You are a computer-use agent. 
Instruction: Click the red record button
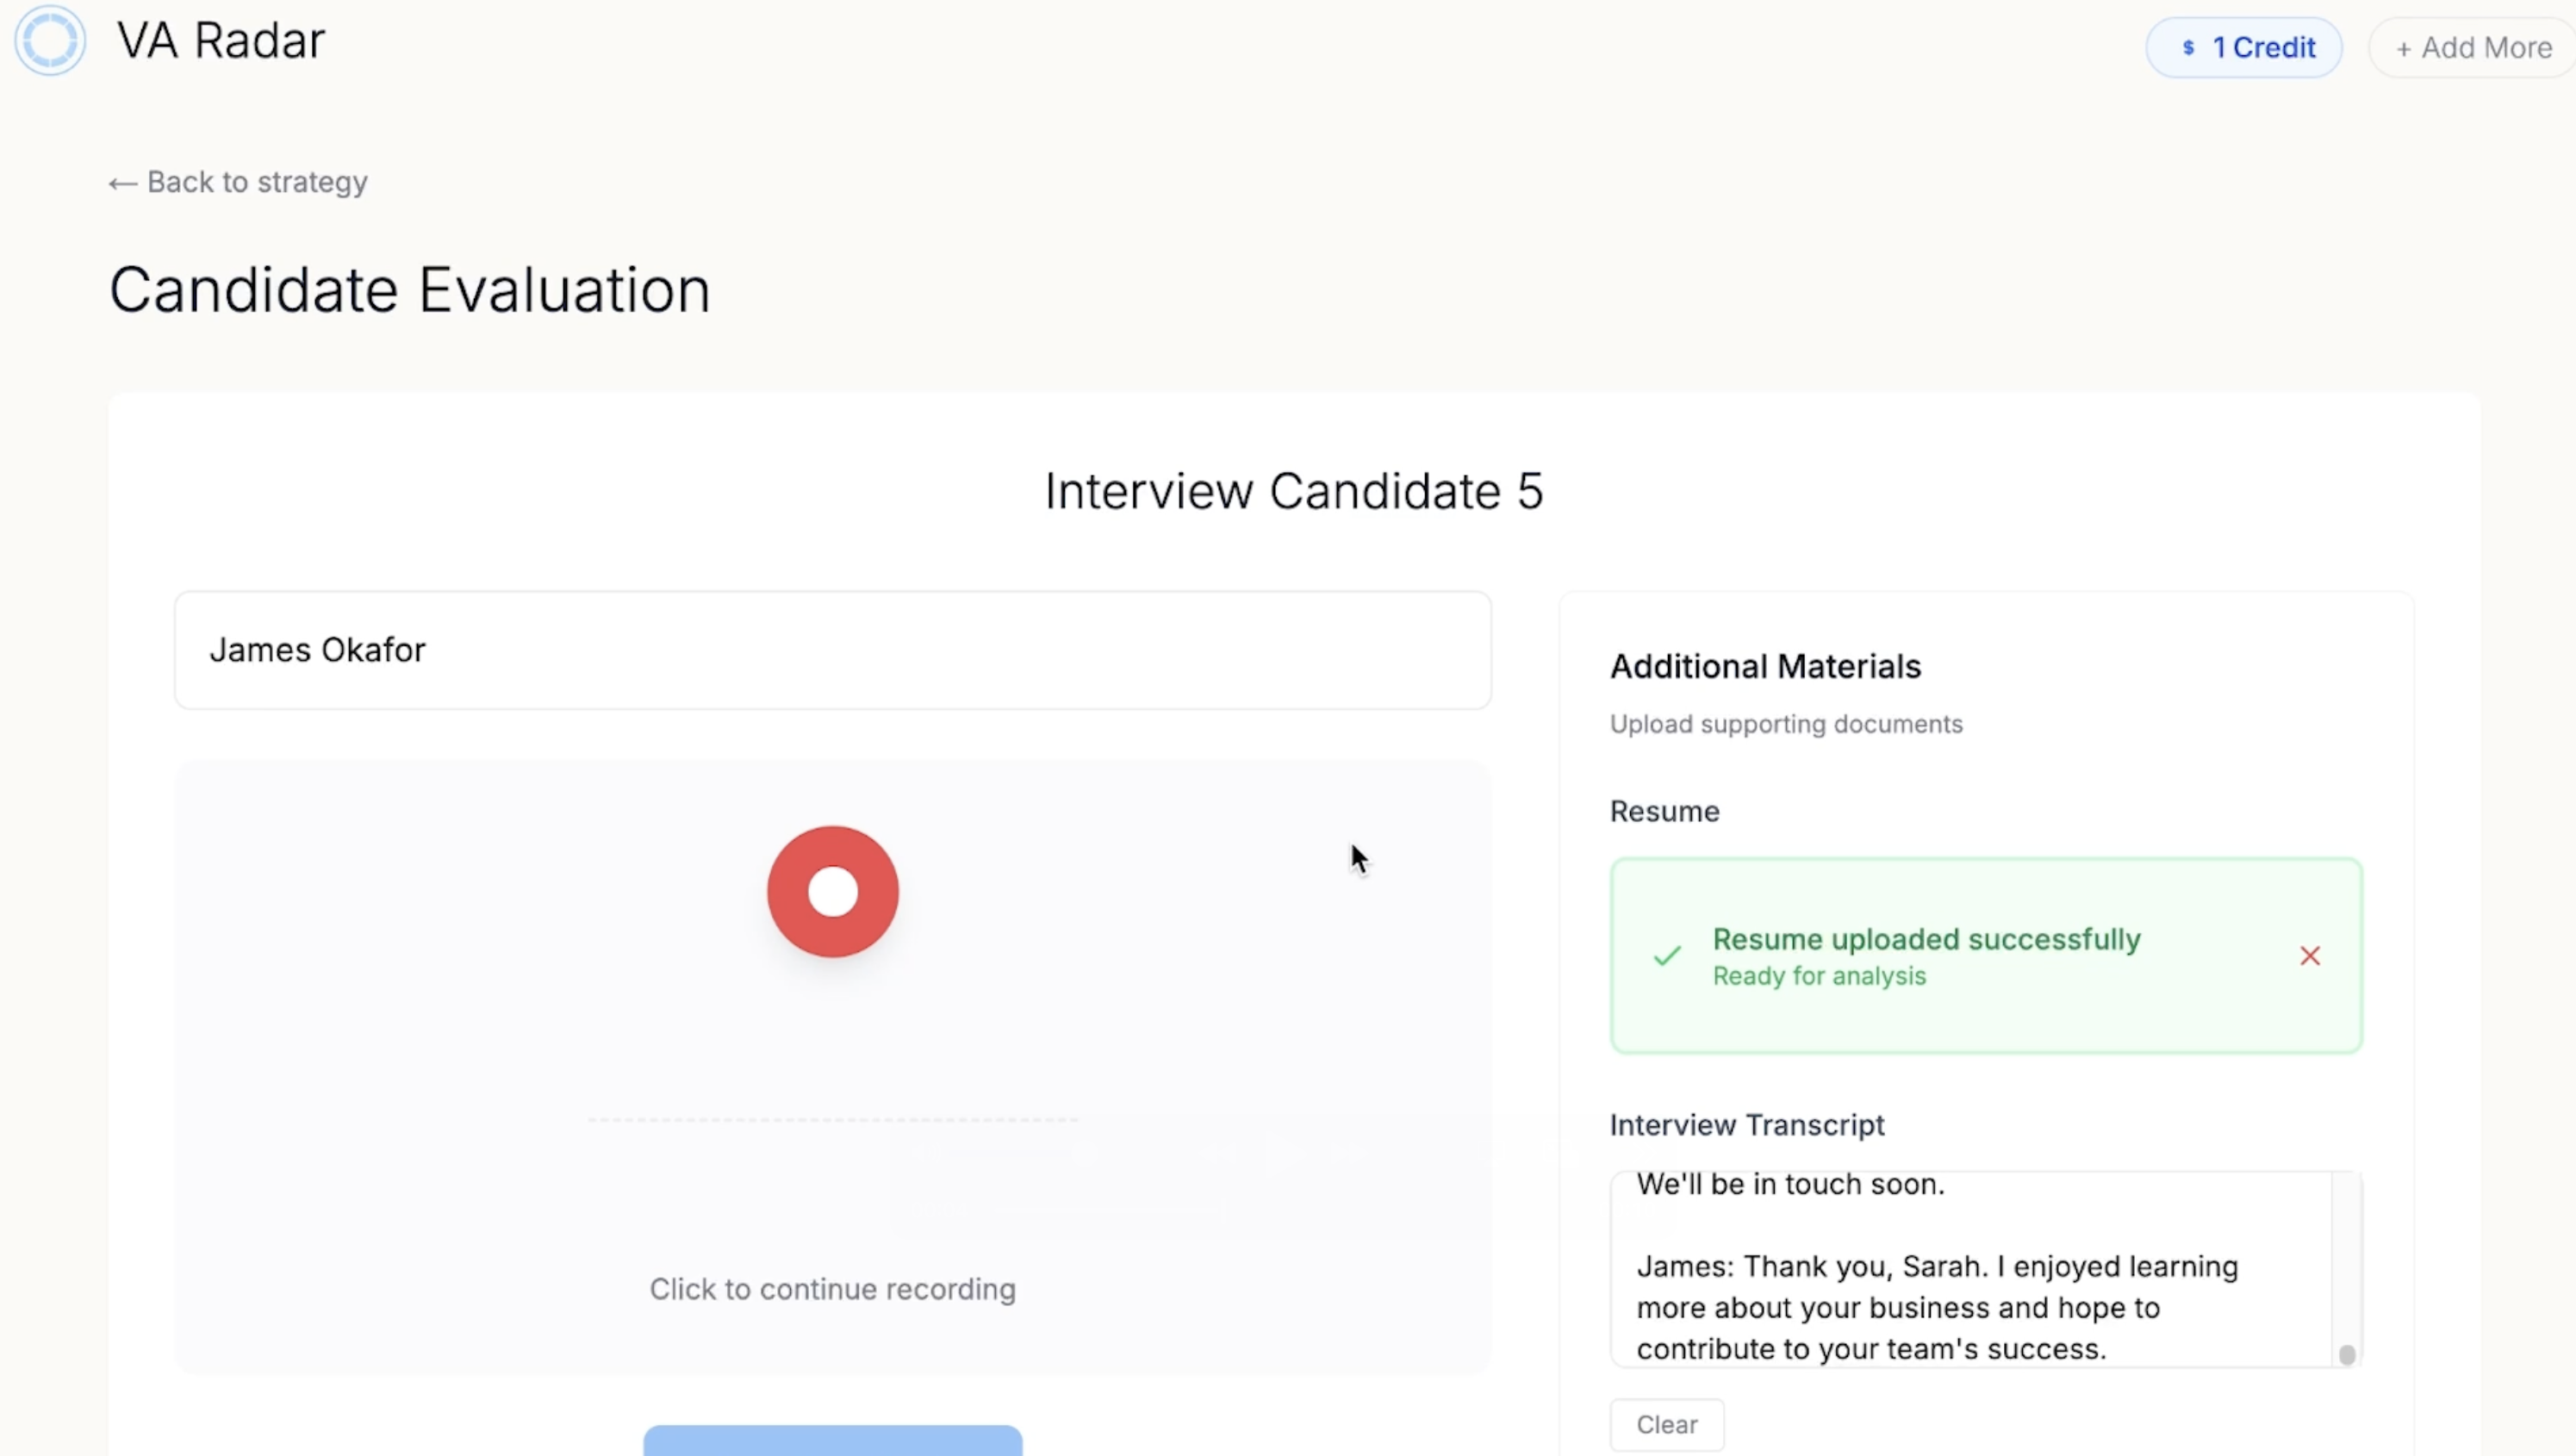pyautogui.click(x=833, y=891)
